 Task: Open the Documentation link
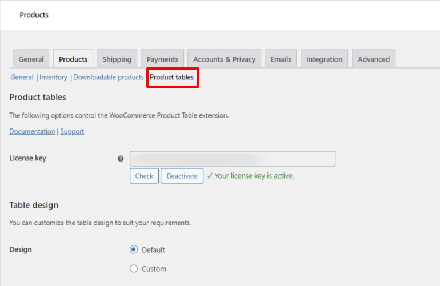click(32, 131)
